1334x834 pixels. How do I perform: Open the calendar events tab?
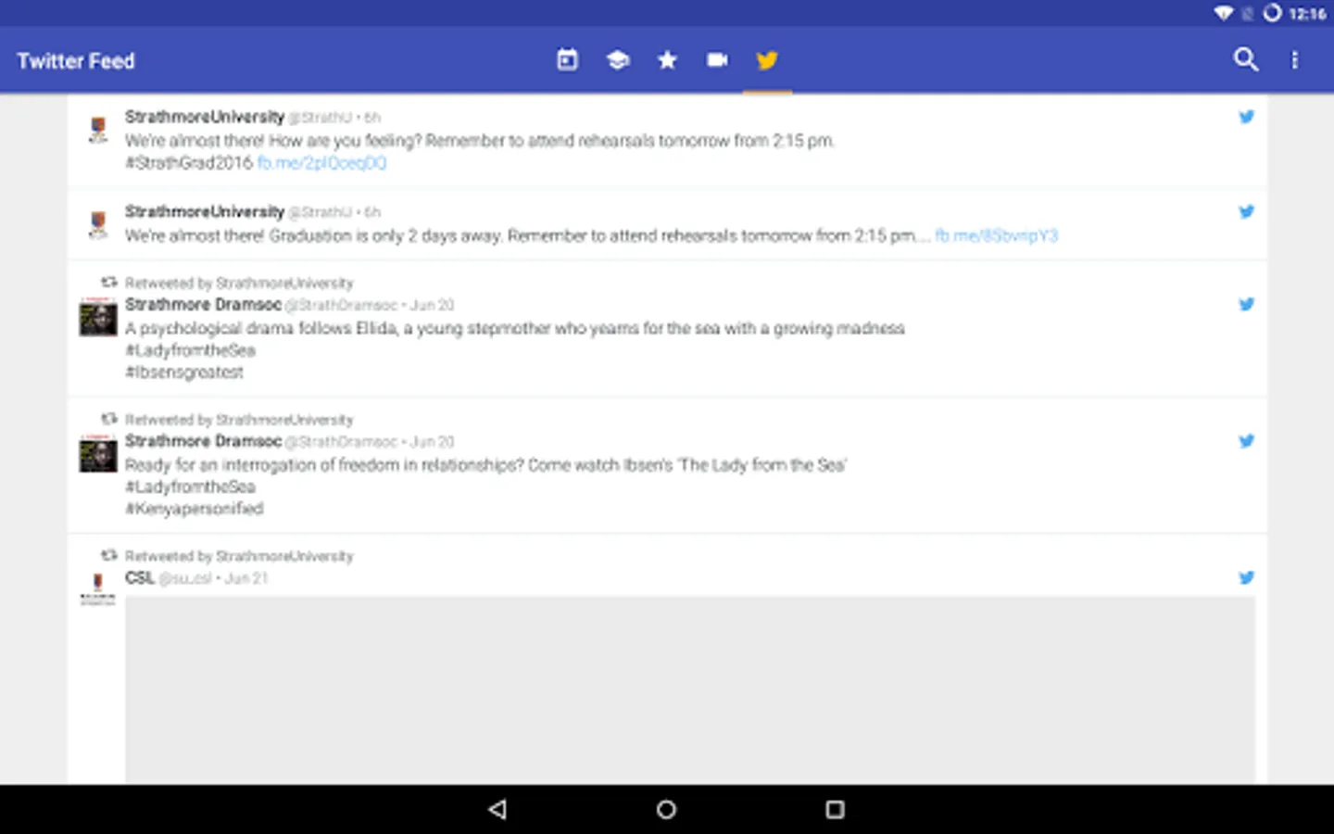click(x=567, y=60)
